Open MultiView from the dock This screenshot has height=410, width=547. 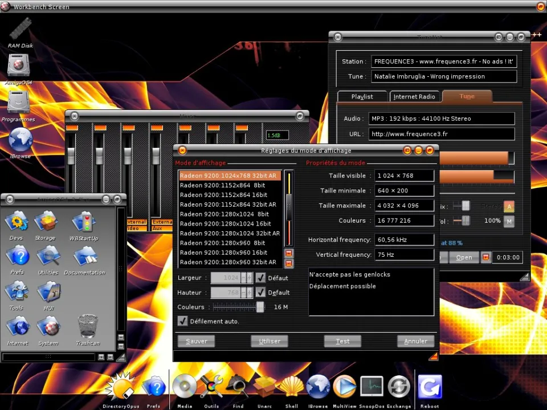[x=344, y=387]
